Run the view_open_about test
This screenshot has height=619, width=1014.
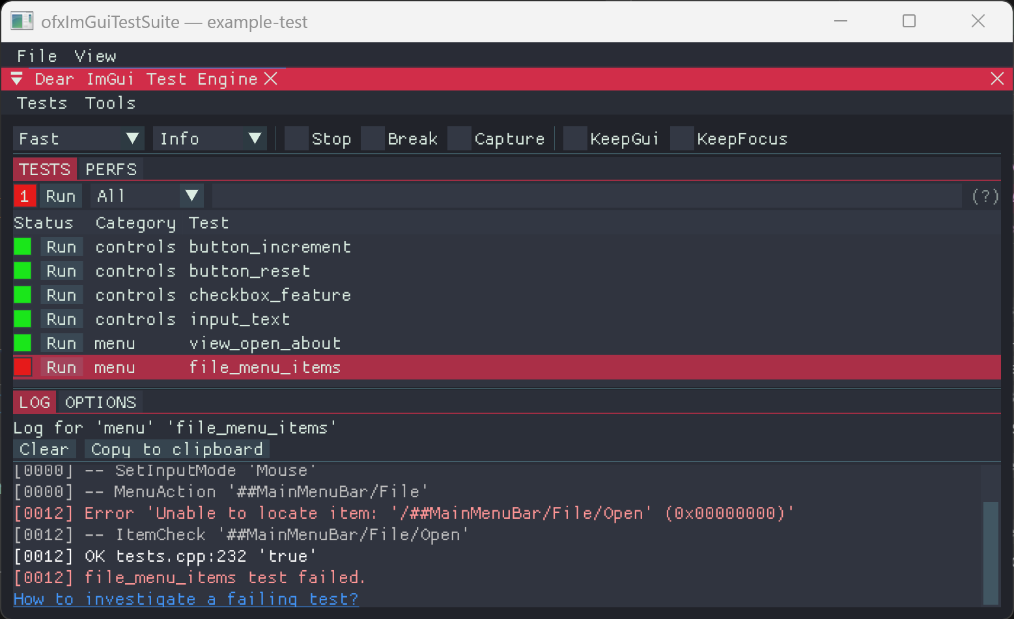click(61, 343)
